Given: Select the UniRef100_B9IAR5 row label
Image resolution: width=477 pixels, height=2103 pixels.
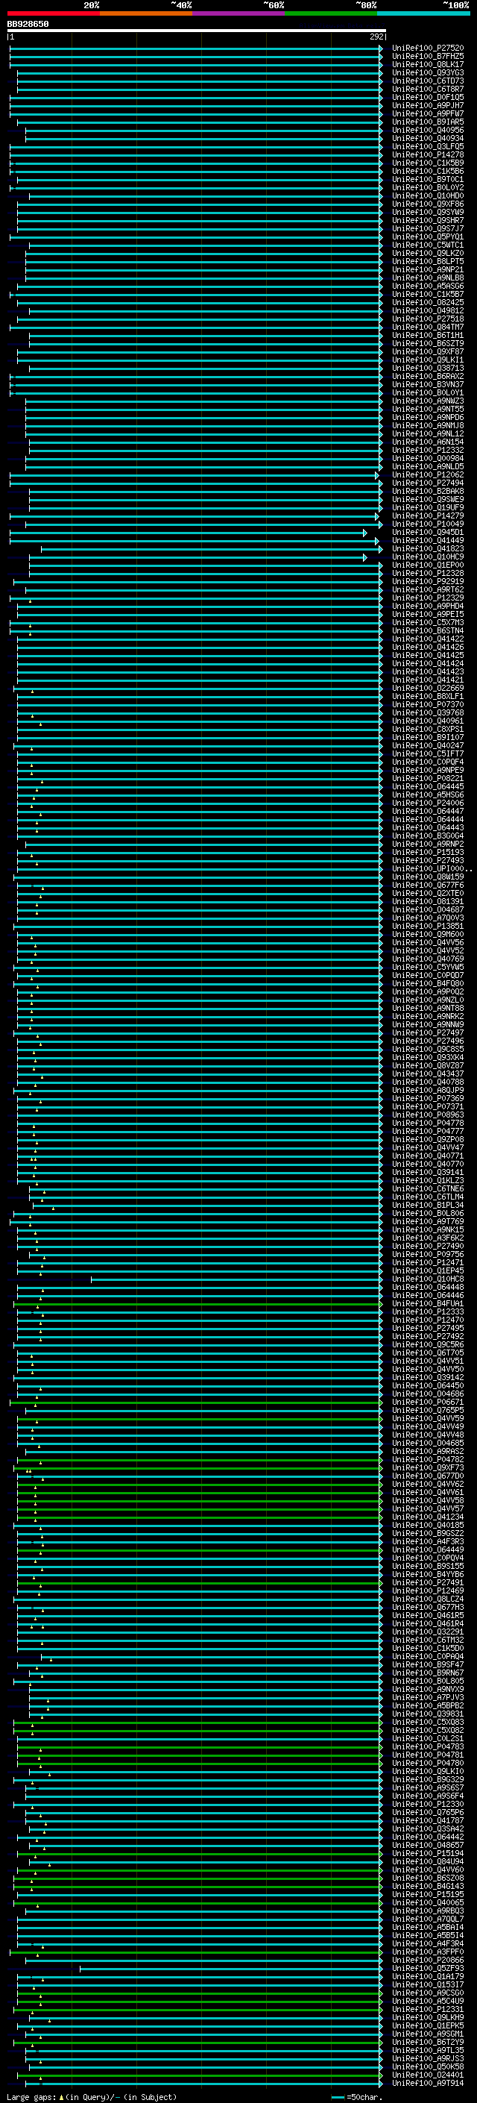Looking at the screenshot, I should point(428,122).
